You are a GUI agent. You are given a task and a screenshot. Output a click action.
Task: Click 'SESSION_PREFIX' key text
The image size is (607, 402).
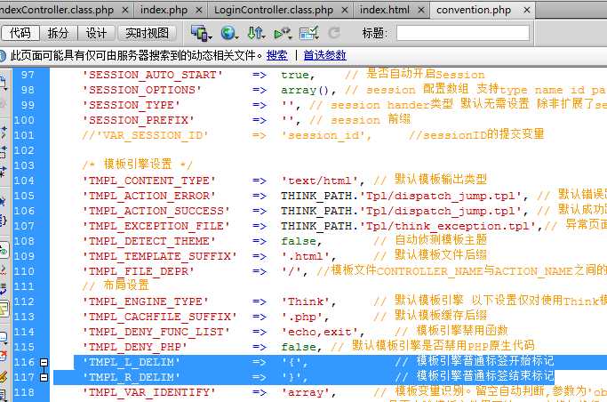139,120
